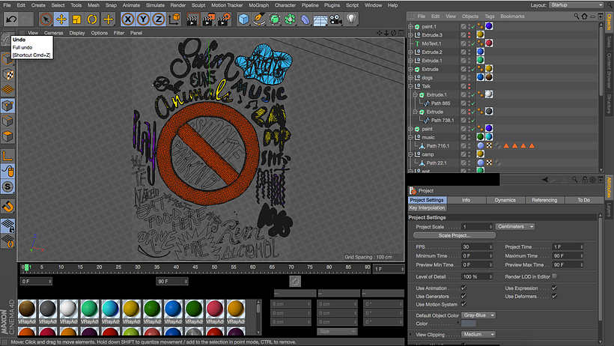Render the active view clapperboard
The height and width of the screenshot is (346, 614).
192,19
